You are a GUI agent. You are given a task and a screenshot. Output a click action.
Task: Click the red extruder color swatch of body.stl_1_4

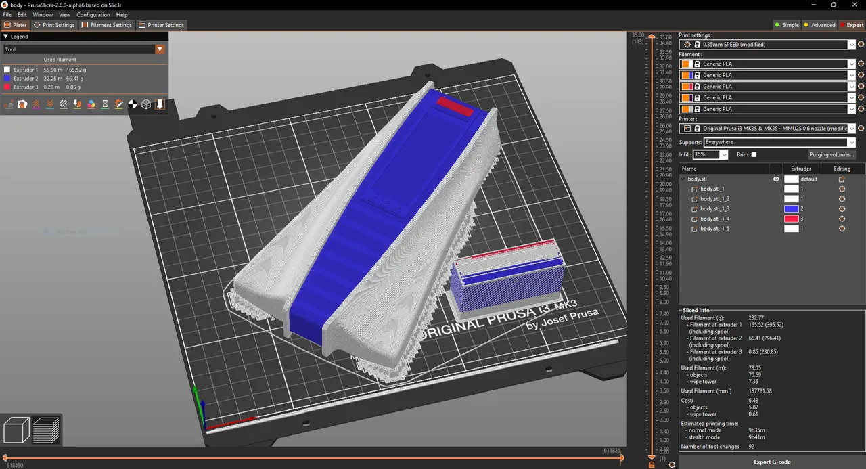pos(791,219)
